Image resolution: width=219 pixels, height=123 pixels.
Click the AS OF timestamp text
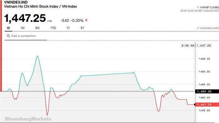pyautogui.click(x=200, y=11)
